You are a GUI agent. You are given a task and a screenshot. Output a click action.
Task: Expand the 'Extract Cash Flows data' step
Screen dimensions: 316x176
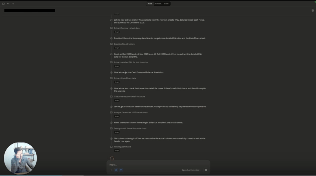125,78
